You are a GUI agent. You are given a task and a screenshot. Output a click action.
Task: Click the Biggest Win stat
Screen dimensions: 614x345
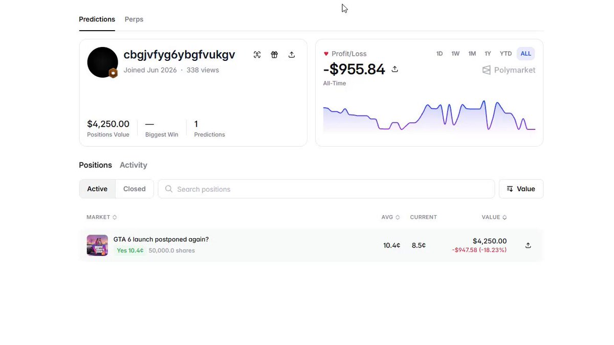click(162, 128)
